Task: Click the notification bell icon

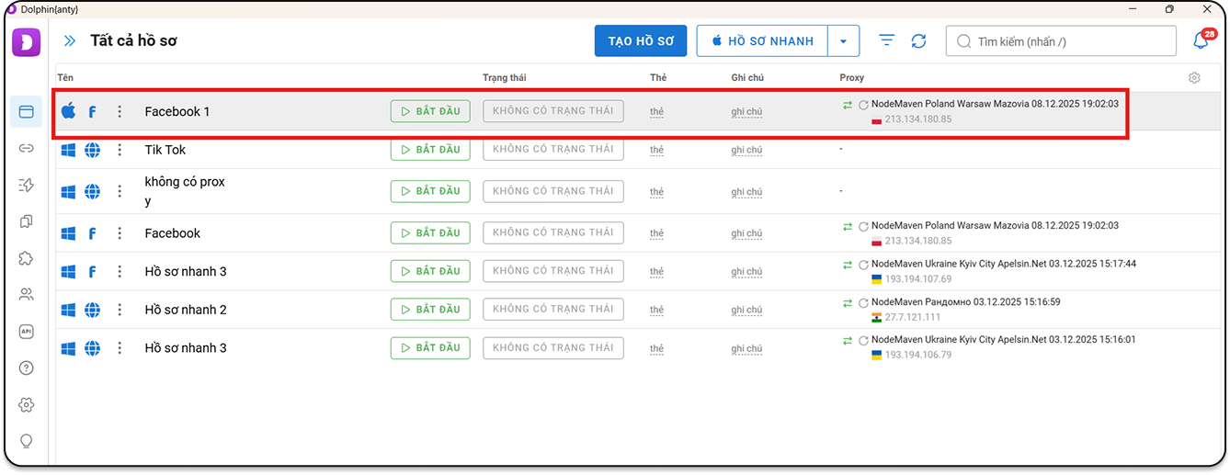Action: (x=1201, y=41)
